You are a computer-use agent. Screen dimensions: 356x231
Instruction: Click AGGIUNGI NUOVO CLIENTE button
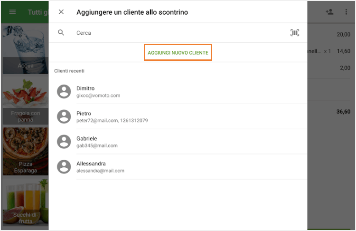(178, 52)
